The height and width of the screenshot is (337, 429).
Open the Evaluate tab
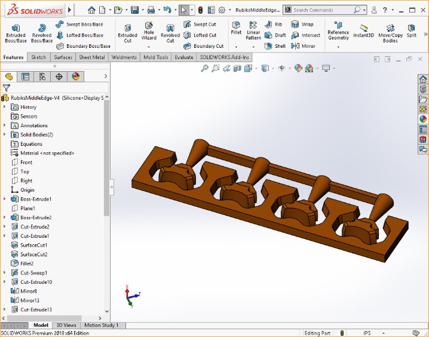(x=184, y=57)
